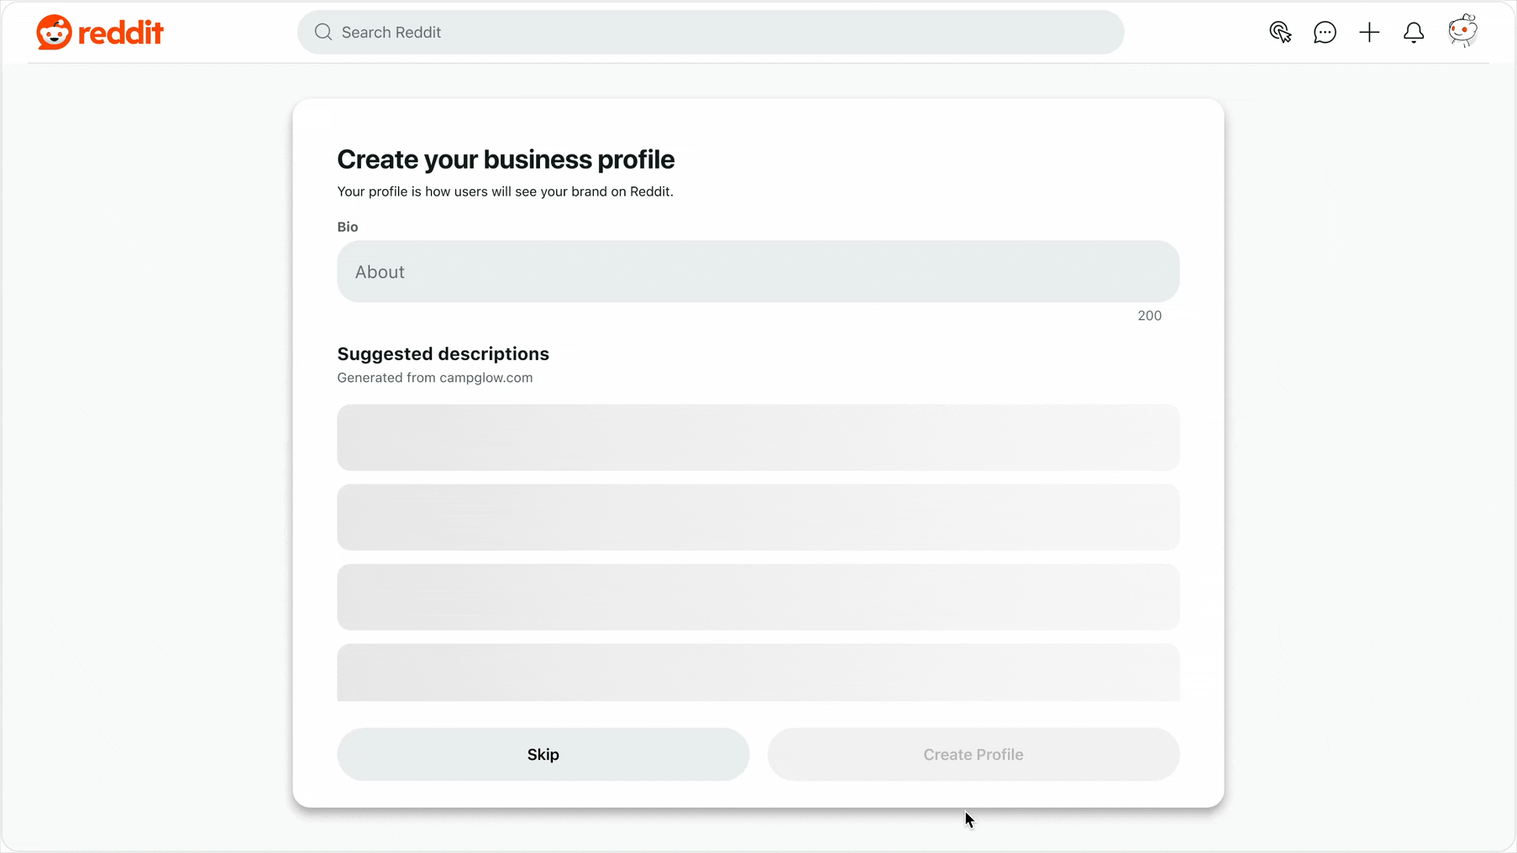Select the third suggested description row
1517x853 pixels.
click(758, 597)
